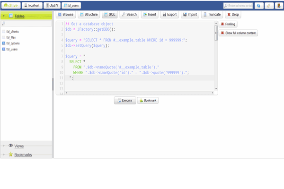Click the tbl_options table icon in sidebar
Image resolution: width=284 pixels, height=189 pixels.
tap(4, 43)
